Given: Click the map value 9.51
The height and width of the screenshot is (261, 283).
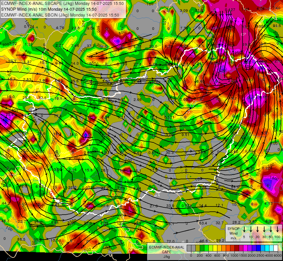Looking at the screenshot, I should (x=185, y=135).
